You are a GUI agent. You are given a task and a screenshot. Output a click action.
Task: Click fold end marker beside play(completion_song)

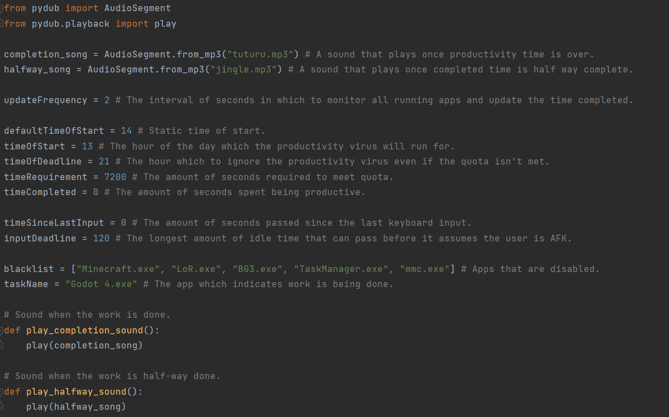click(x=2, y=345)
